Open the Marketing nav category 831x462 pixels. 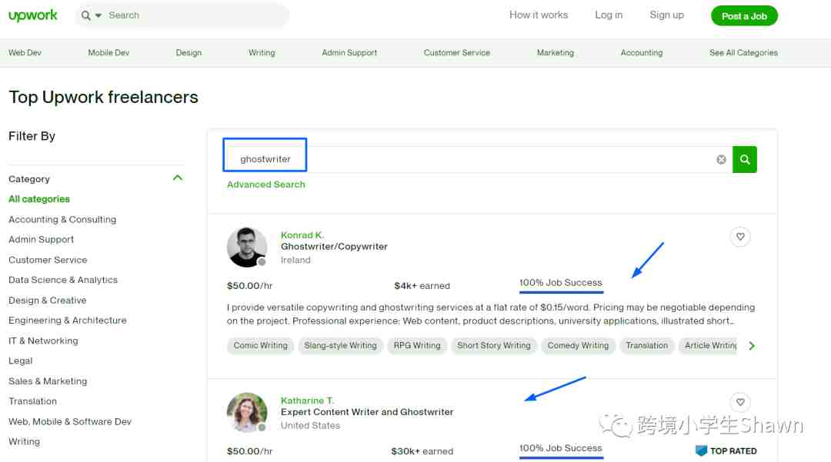[x=556, y=52]
